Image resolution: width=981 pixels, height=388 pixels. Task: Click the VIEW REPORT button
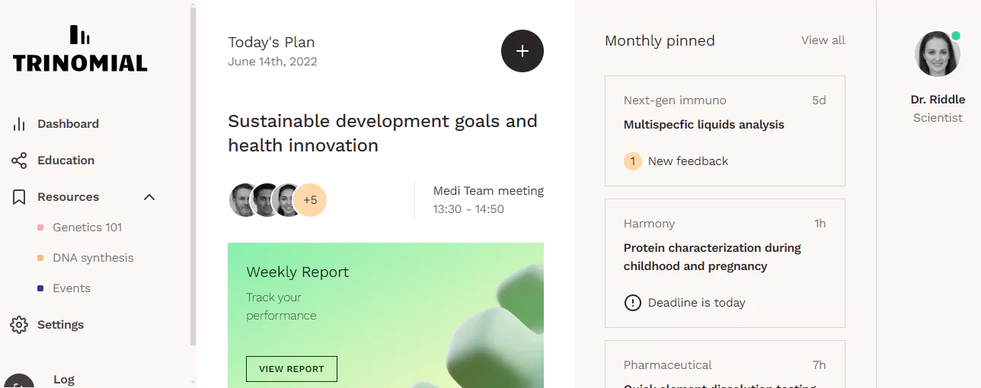tap(292, 369)
